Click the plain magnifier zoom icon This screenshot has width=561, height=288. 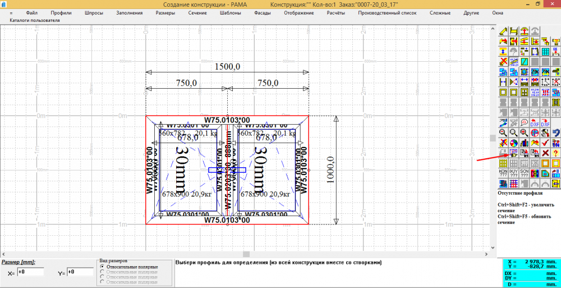point(514,132)
